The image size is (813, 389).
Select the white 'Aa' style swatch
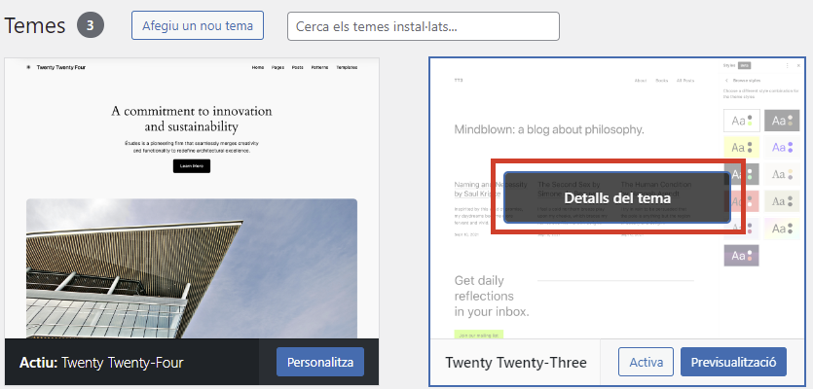(742, 121)
